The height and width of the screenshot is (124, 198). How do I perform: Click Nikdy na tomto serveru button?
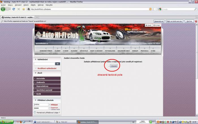pyautogui.click(x=175, y=21)
